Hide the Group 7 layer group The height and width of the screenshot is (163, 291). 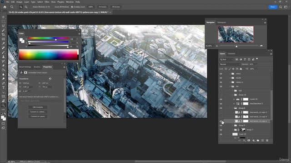(221, 130)
